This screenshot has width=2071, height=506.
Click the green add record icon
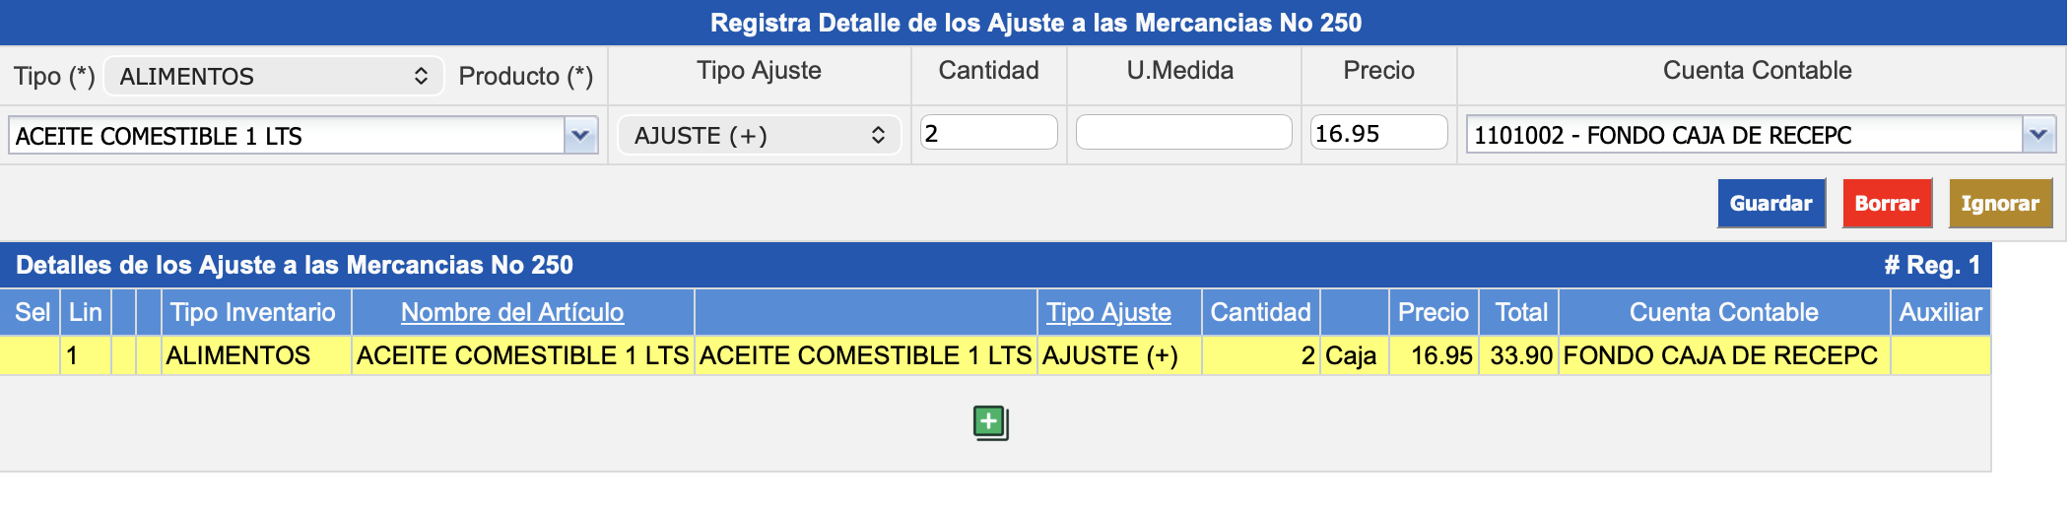click(x=990, y=423)
